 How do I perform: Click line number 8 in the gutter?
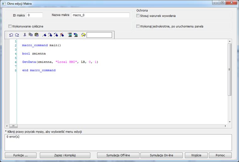tap(15, 70)
